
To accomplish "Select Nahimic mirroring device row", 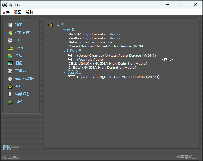I will click(x=90, y=42).
